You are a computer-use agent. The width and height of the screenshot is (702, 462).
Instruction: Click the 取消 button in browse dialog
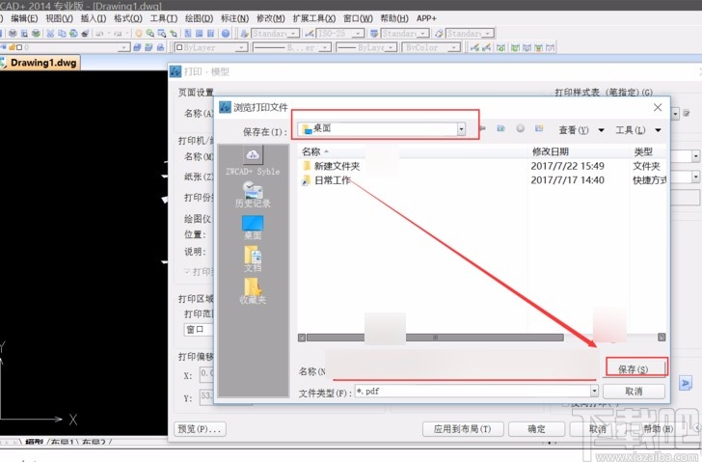(x=634, y=392)
